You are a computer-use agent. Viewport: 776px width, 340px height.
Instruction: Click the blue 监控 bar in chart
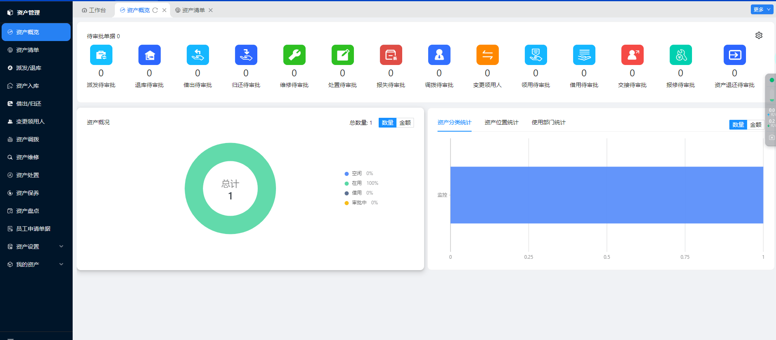click(606, 195)
